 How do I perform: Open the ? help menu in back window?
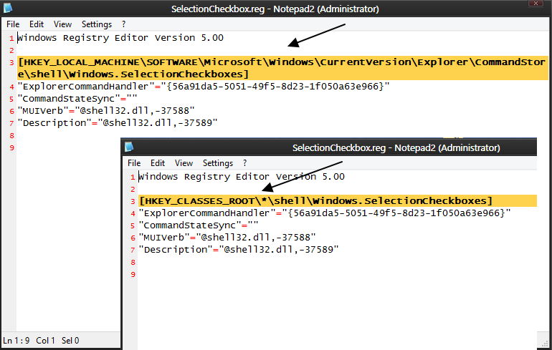coord(123,24)
